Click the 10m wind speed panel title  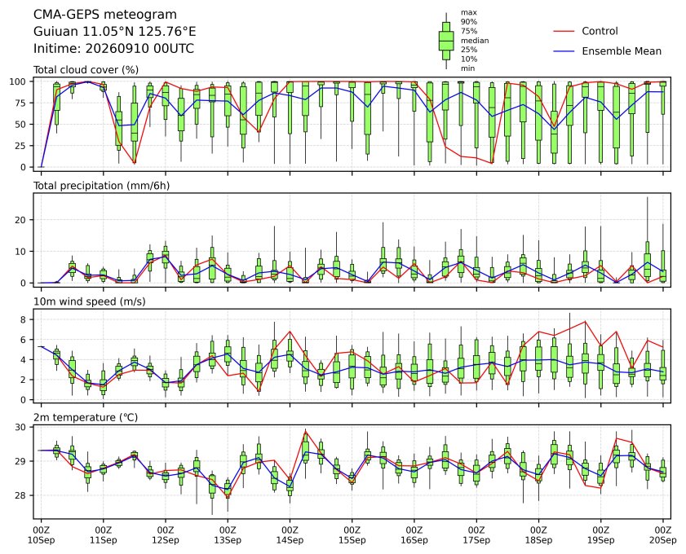pyautogui.click(x=89, y=301)
